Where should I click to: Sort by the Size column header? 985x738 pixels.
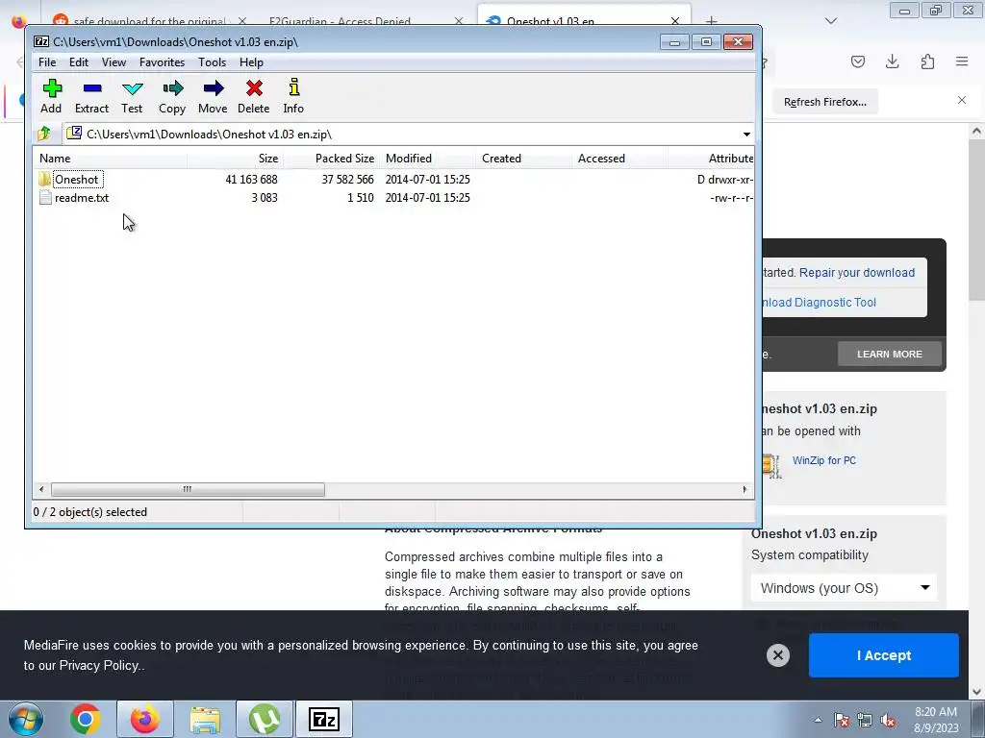(236, 159)
